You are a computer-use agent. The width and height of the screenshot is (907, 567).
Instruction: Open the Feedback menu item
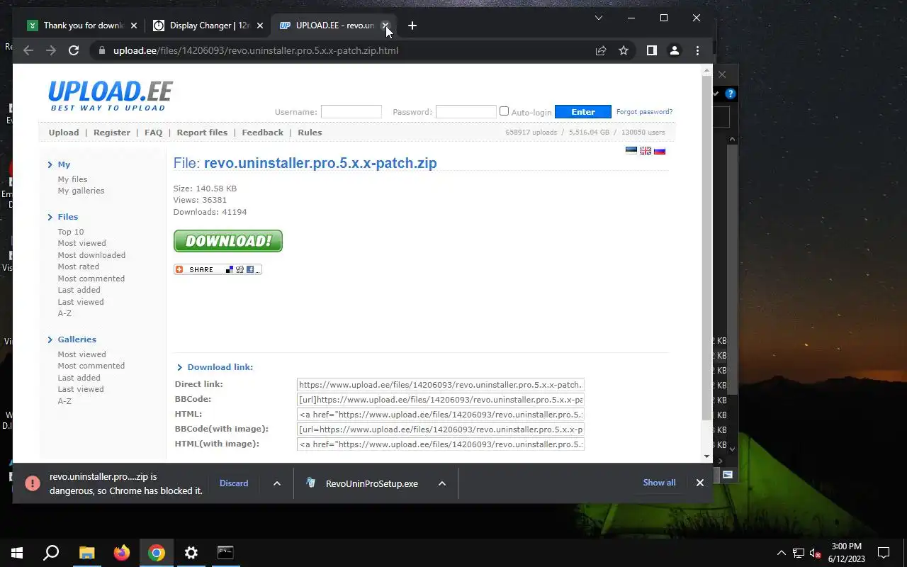[x=262, y=133]
